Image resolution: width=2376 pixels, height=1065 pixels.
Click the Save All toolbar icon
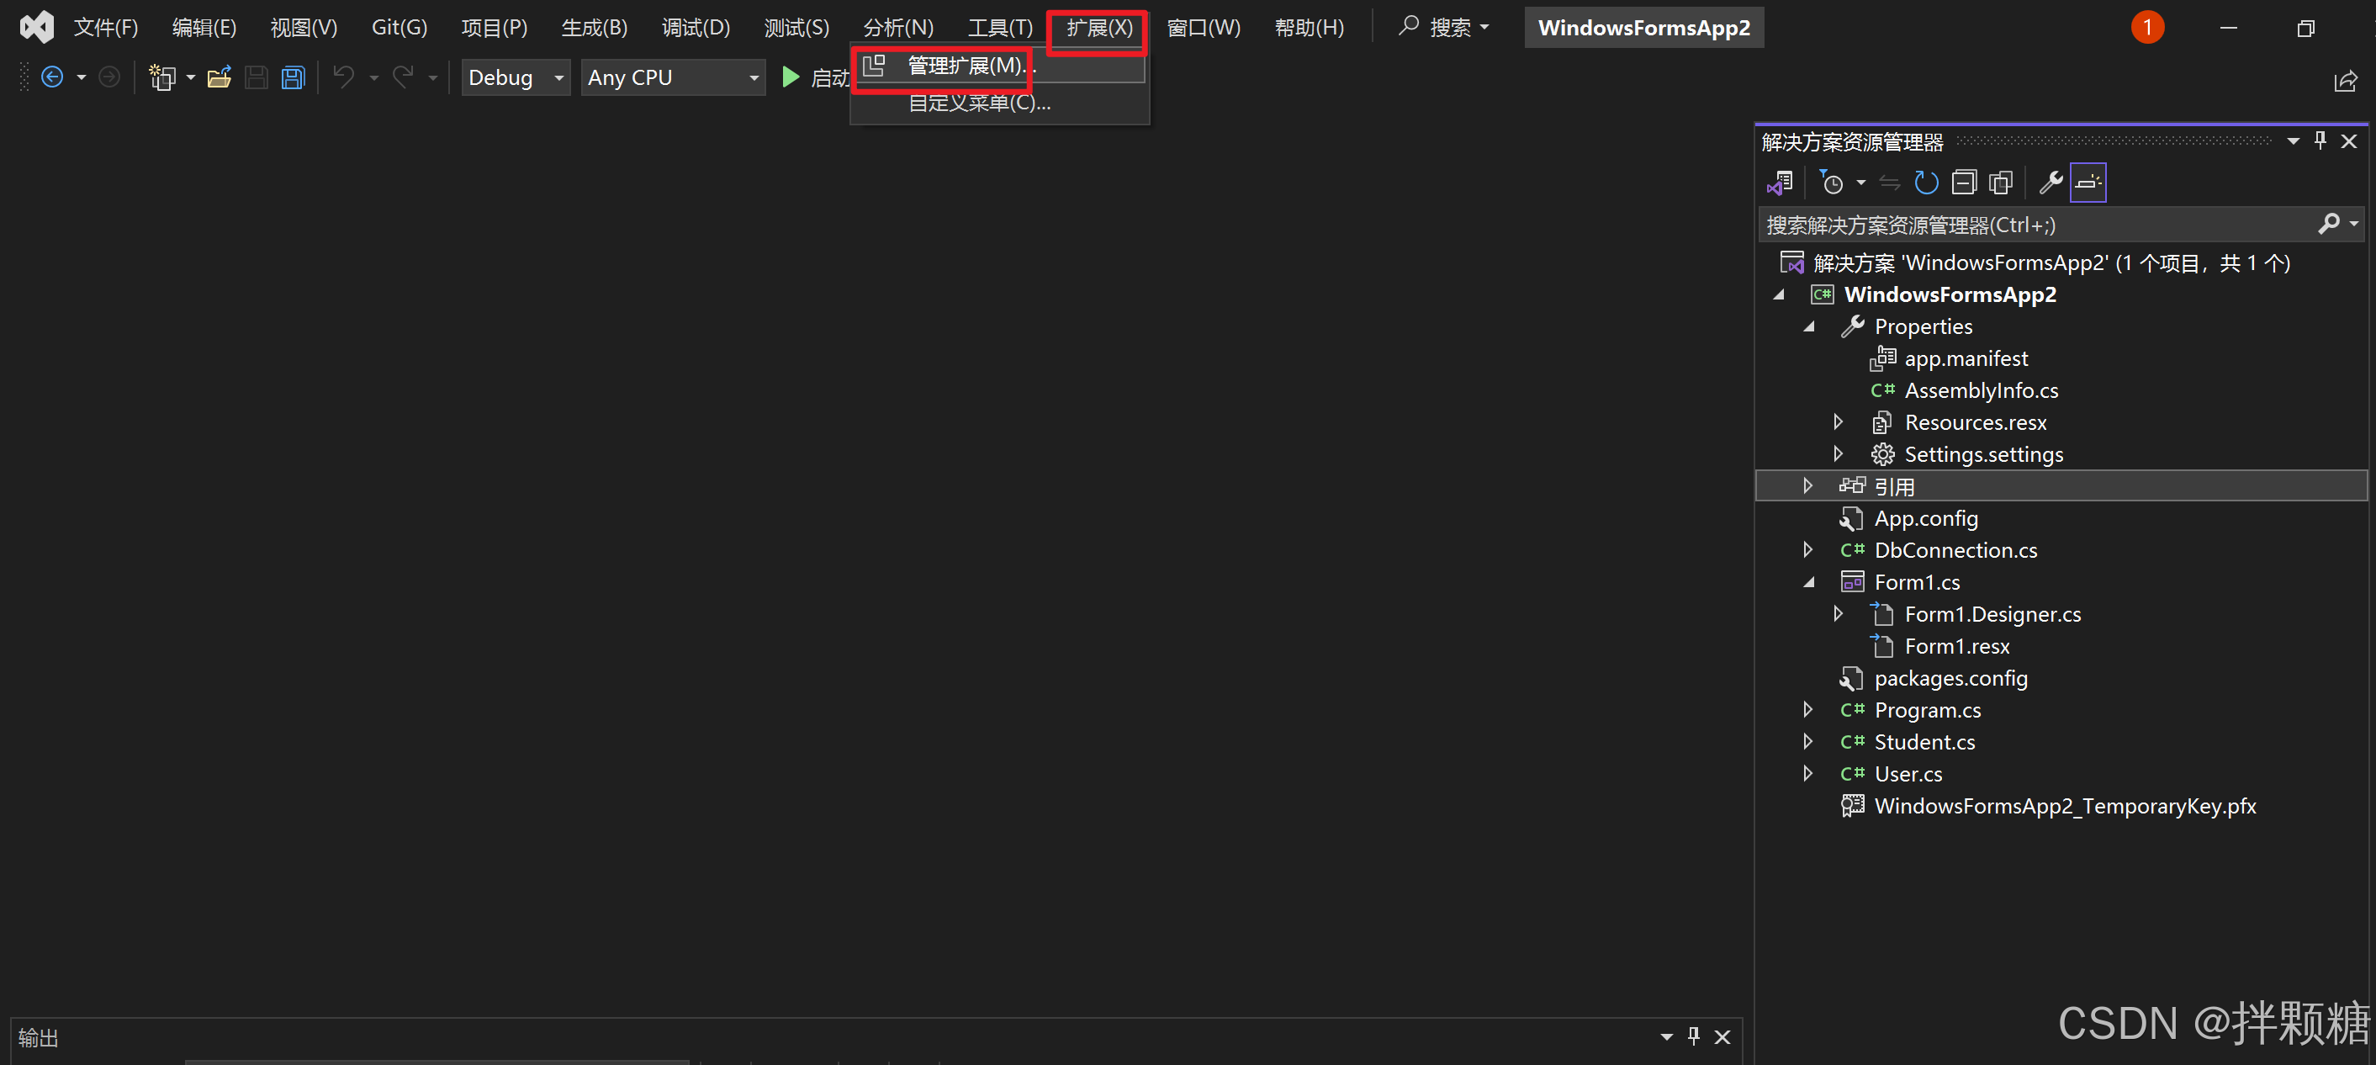pos(294,77)
